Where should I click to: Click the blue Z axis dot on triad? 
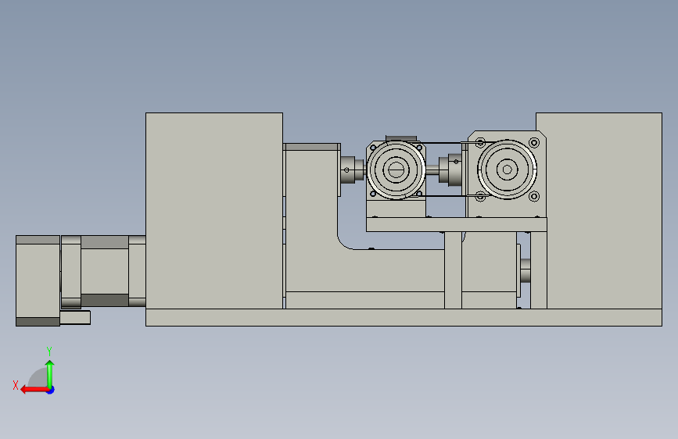coord(51,390)
